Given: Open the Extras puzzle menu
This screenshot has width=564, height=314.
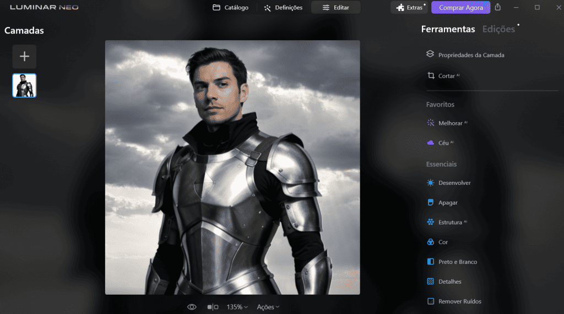Looking at the screenshot, I should click(409, 8).
